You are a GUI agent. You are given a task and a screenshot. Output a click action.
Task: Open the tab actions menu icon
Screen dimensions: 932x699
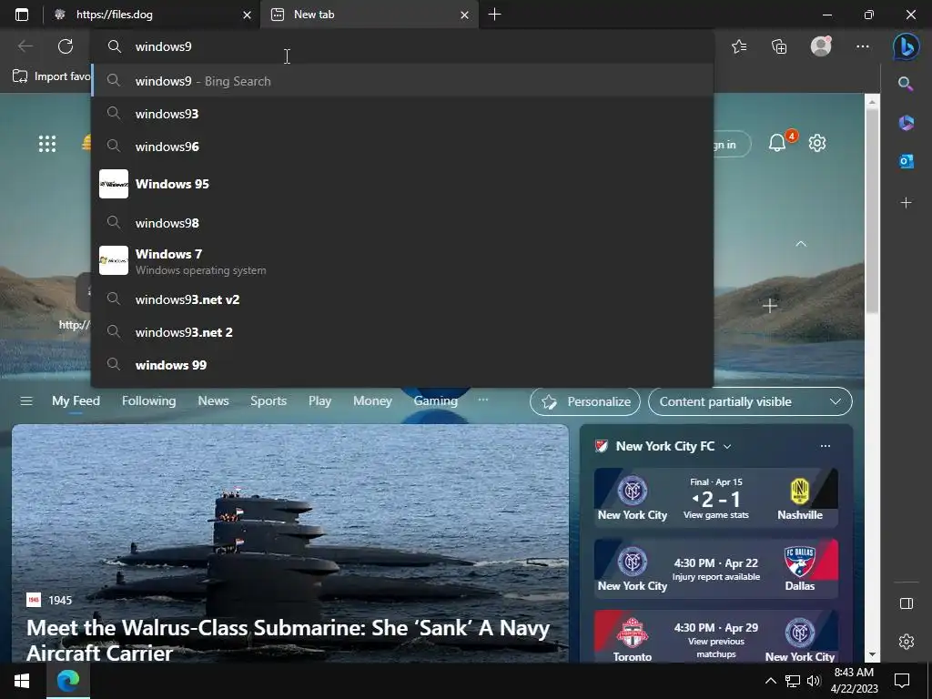pyautogui.click(x=22, y=15)
